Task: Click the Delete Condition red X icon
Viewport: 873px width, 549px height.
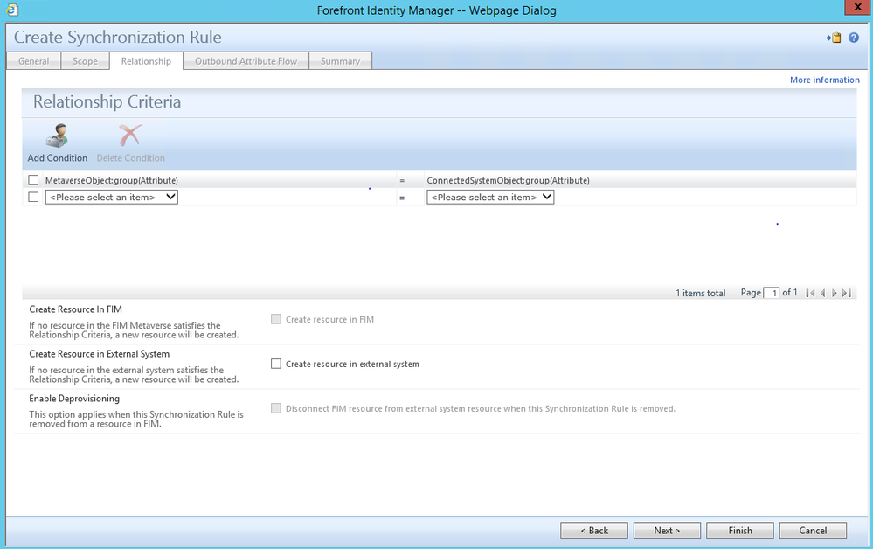Action: tap(130, 136)
